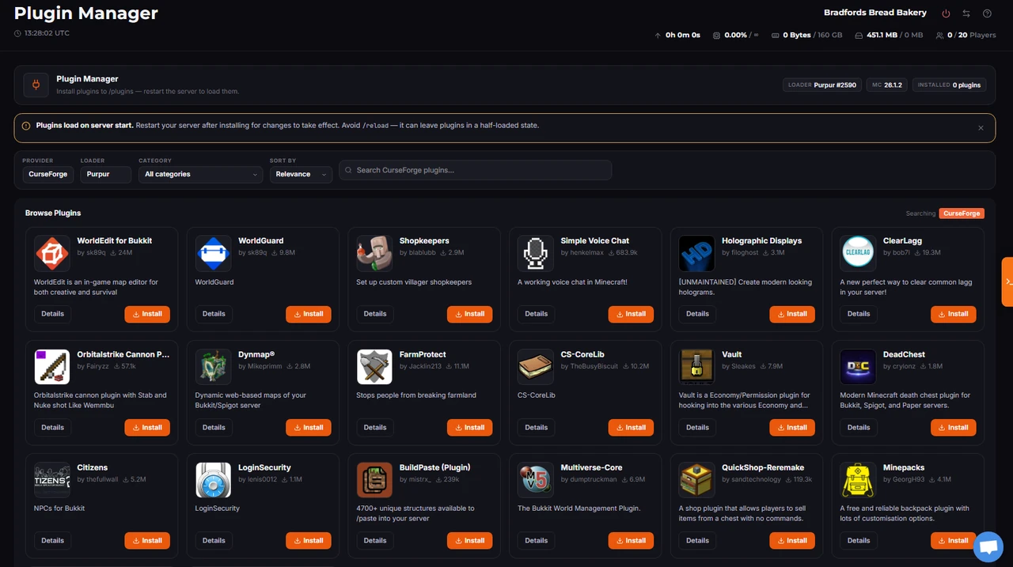This screenshot has height=567, width=1013.
Task: Click the Plugin Manager plug icon
Action: pos(36,85)
